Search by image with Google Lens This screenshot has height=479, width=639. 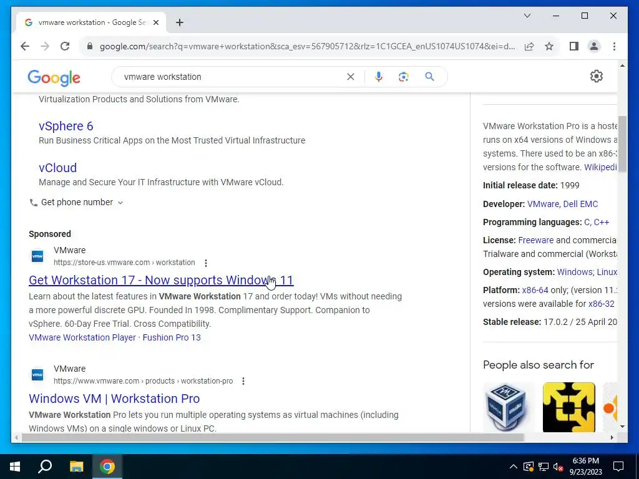click(x=404, y=77)
